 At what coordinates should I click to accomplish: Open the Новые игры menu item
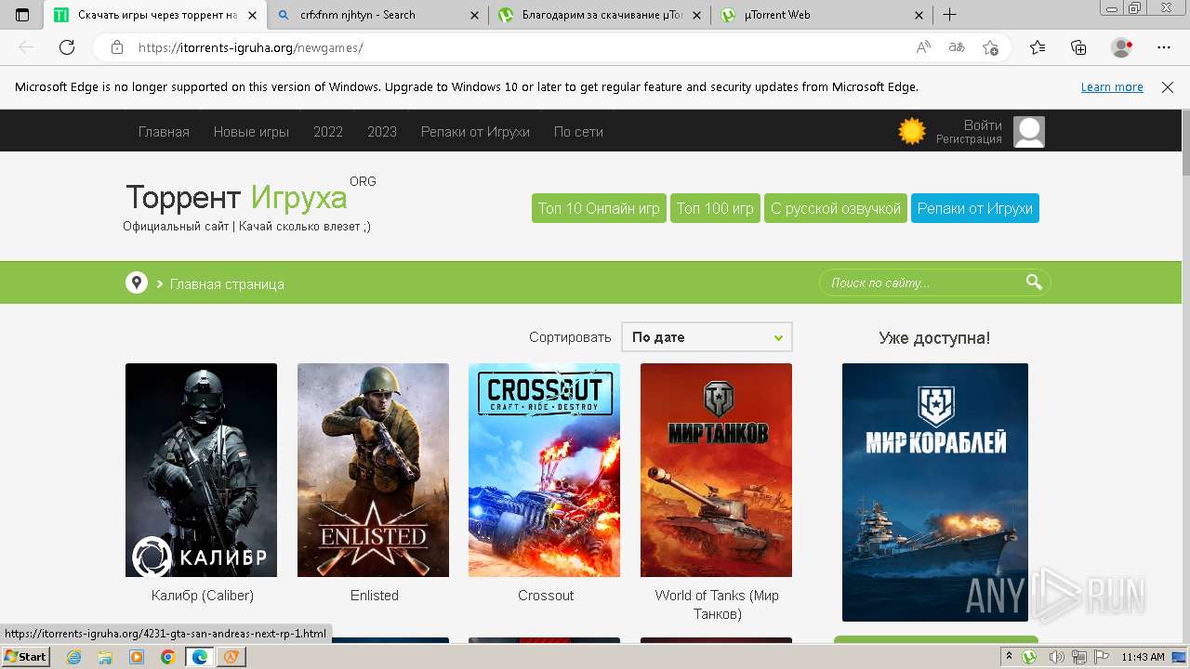(x=251, y=132)
